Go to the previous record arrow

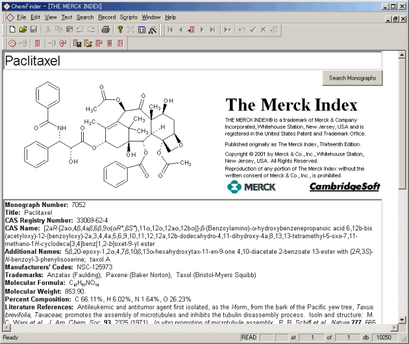point(180,29)
